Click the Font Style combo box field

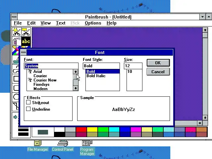click(x=101, y=66)
